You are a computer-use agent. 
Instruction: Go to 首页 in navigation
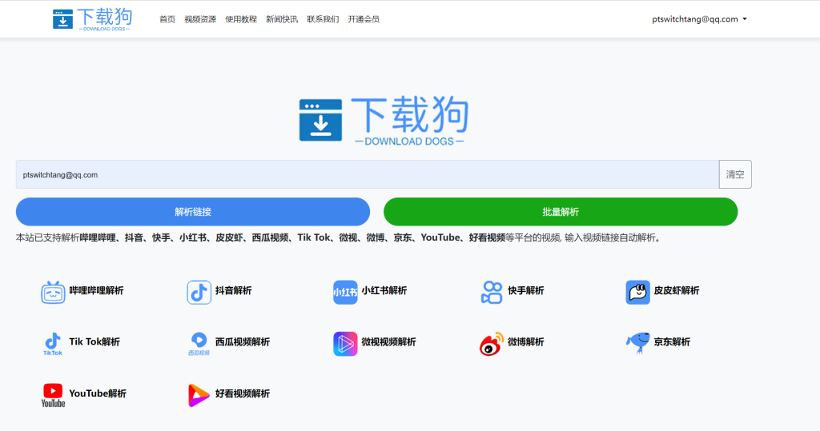(x=167, y=19)
